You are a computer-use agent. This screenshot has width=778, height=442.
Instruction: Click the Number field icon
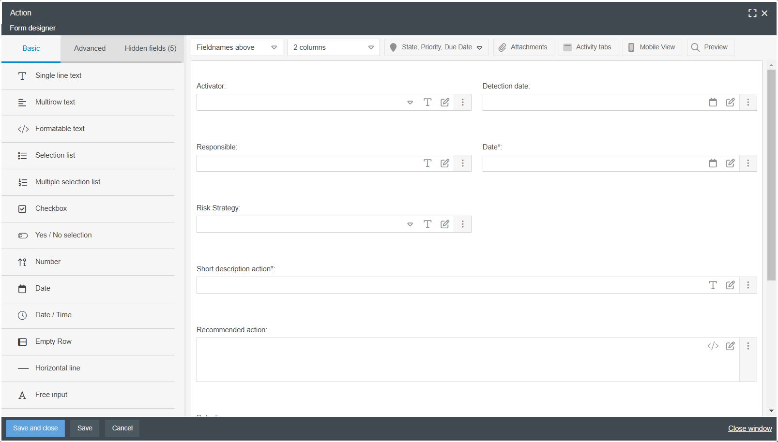coord(22,262)
